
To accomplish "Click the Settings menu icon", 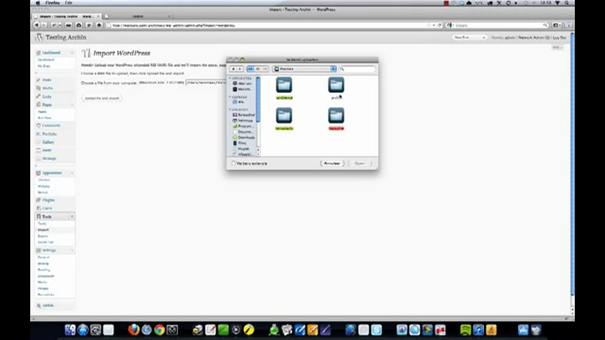I will coord(39,250).
